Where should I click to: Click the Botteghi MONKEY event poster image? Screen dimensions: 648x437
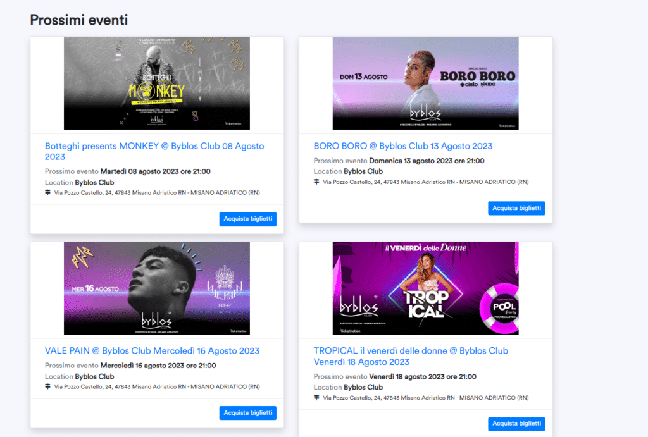click(157, 83)
